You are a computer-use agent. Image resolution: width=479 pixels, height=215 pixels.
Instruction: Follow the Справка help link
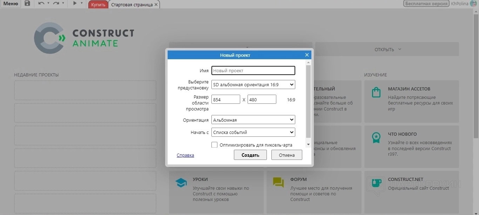tap(185, 155)
